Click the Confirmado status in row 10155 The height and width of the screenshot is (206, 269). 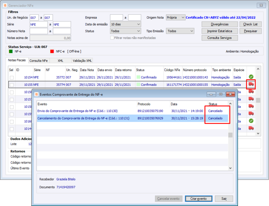[148, 85]
